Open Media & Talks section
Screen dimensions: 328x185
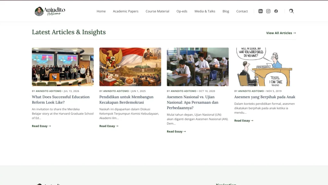point(205,11)
